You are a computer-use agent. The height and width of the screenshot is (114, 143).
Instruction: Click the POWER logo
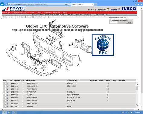coord(14,9)
